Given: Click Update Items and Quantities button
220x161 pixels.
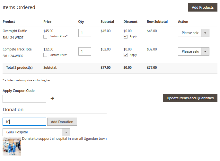Looking at the screenshot, I should click(x=190, y=98).
